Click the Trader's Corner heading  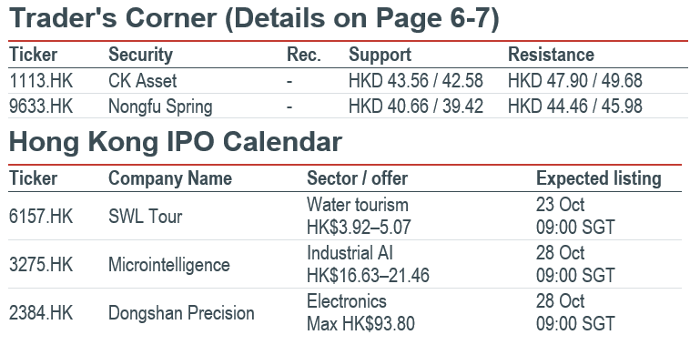[x=254, y=18]
